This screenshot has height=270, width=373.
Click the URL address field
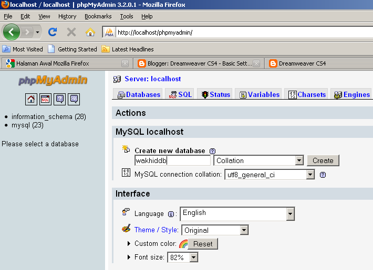tap(244, 33)
